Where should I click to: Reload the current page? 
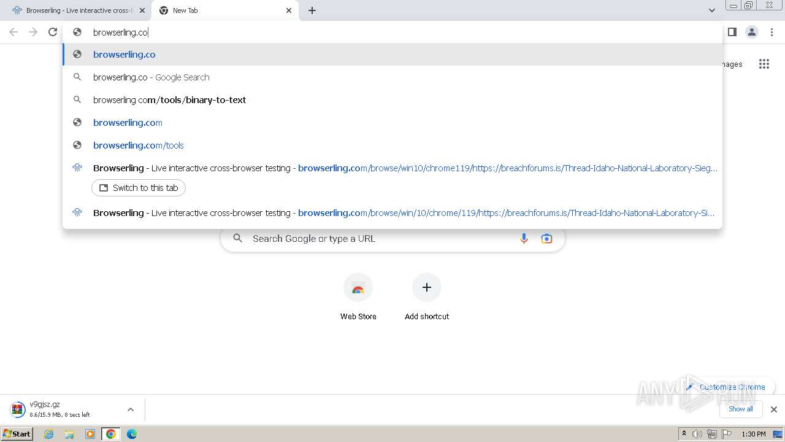(53, 32)
